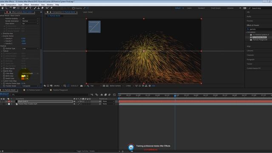The image size is (272, 153).
Task: Open the Active Camera view dropdown
Action: coord(116,86)
